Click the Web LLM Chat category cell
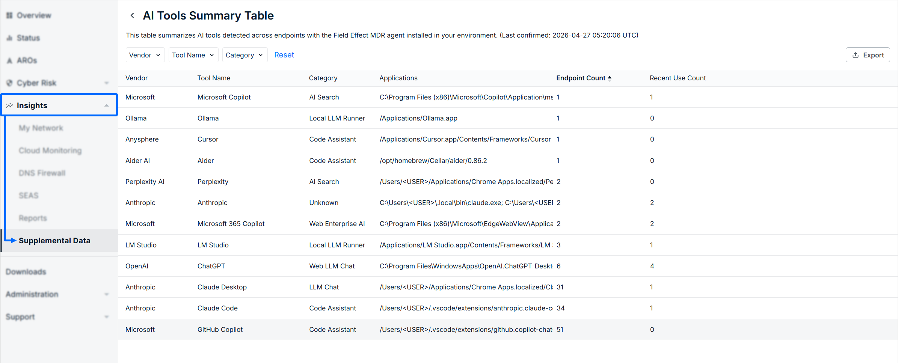The height and width of the screenshot is (363, 898). coord(332,266)
